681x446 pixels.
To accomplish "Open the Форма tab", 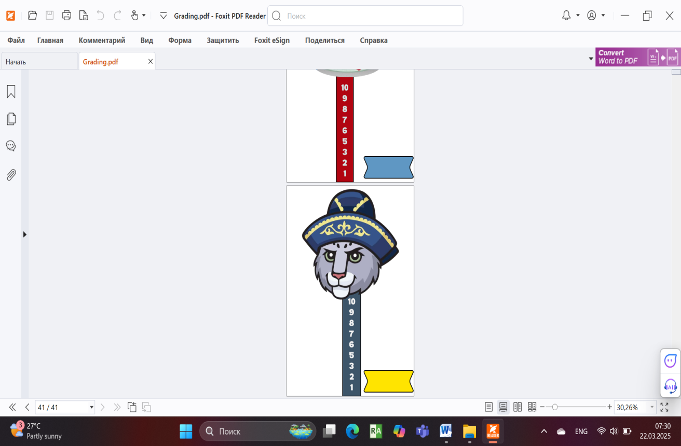I will pyautogui.click(x=180, y=40).
